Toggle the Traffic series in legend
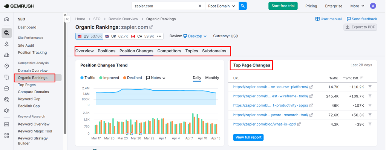This screenshot has height=150, width=386. [88, 78]
